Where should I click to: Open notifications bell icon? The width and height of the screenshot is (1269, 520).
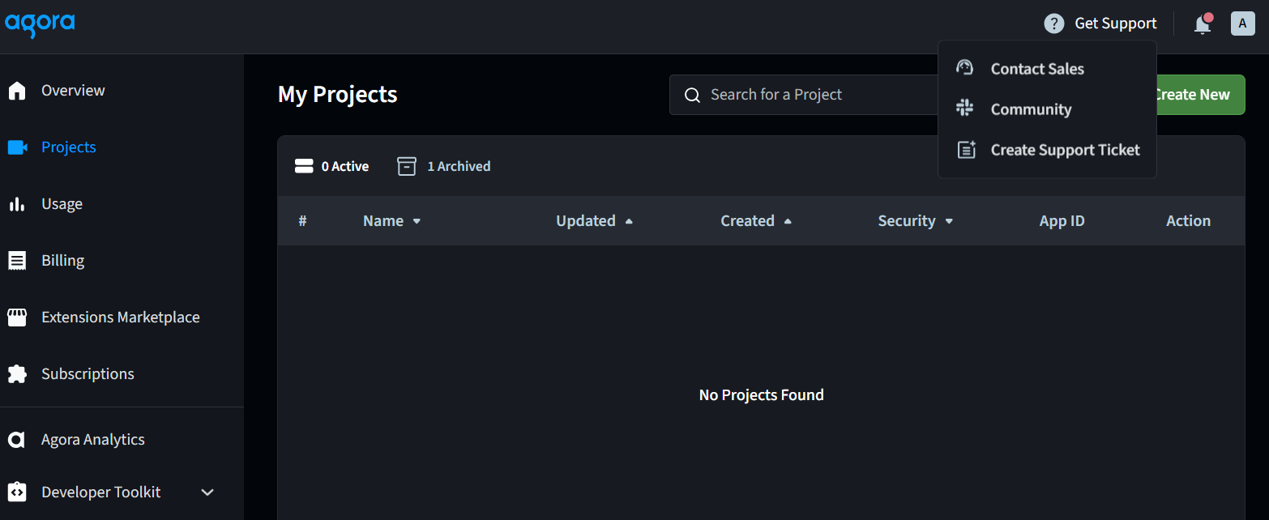tap(1203, 24)
